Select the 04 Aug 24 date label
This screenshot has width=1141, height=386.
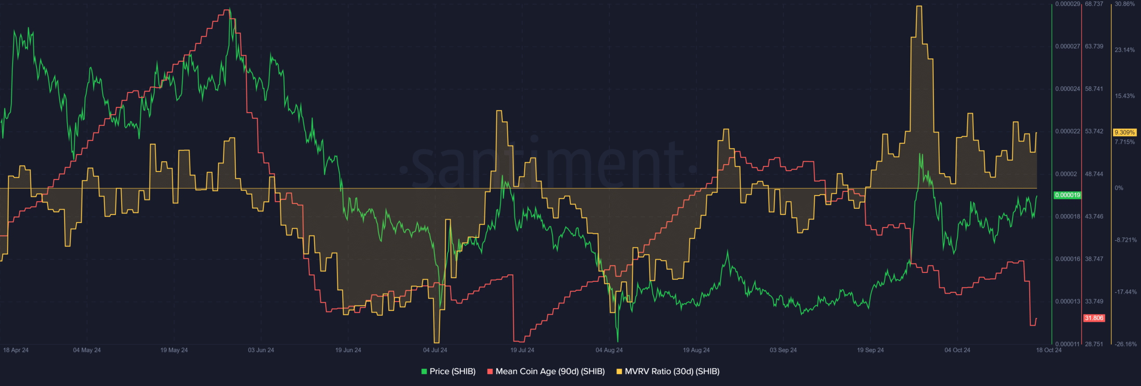tap(609, 350)
